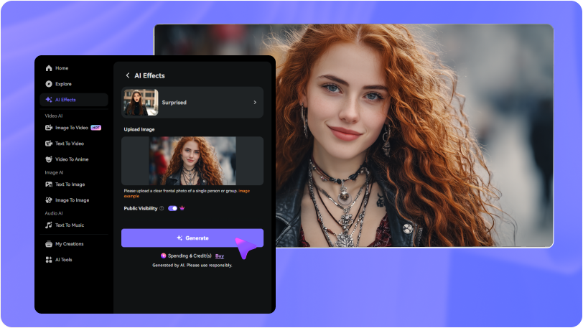Go to Text To Video
Image resolution: width=583 pixels, height=328 pixels.
click(x=74, y=143)
